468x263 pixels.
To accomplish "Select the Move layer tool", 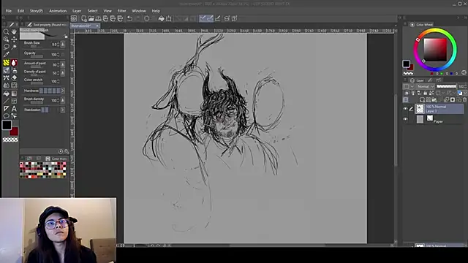I will pos(14,39).
